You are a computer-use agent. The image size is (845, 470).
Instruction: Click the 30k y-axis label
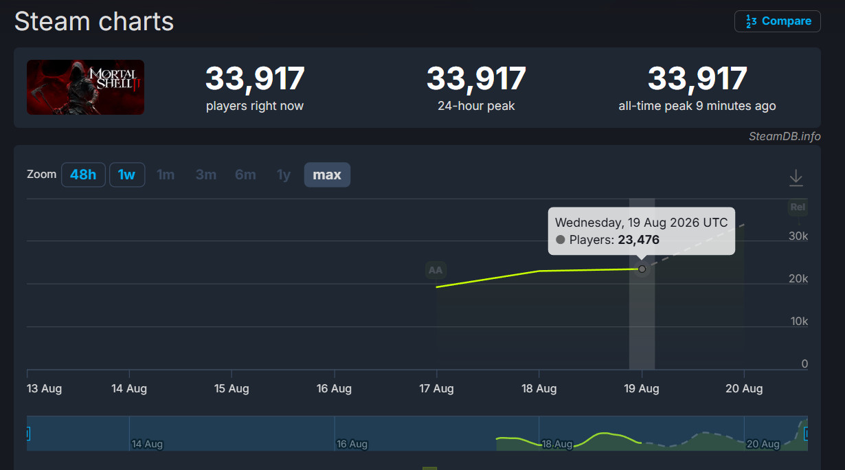point(798,236)
